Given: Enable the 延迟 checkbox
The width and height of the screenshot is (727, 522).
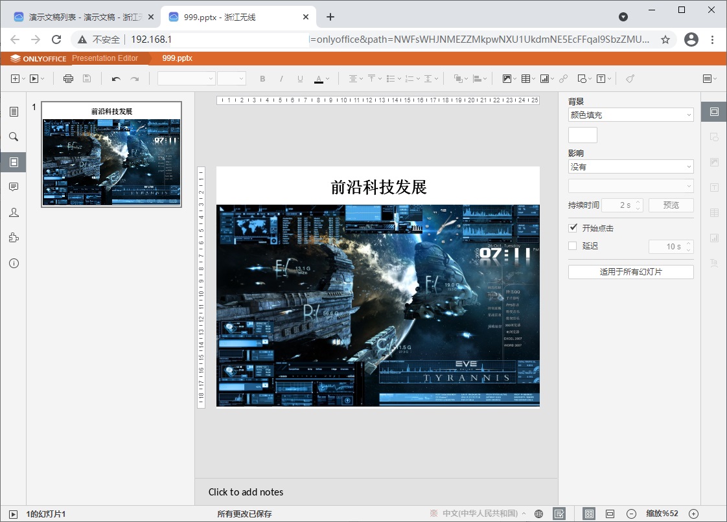Looking at the screenshot, I should 573,246.
